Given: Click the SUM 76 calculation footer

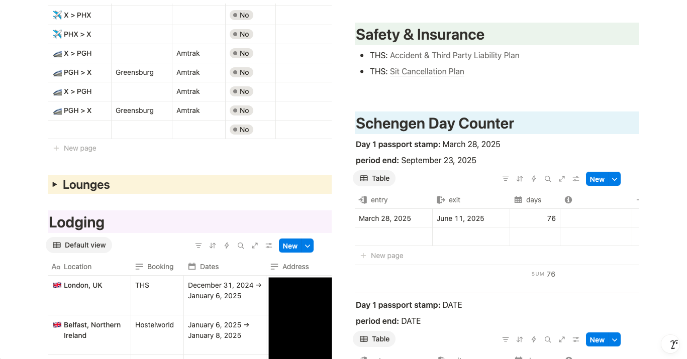Looking at the screenshot, I should point(543,274).
